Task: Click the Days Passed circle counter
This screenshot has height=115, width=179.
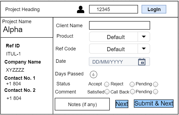Action: point(93,74)
